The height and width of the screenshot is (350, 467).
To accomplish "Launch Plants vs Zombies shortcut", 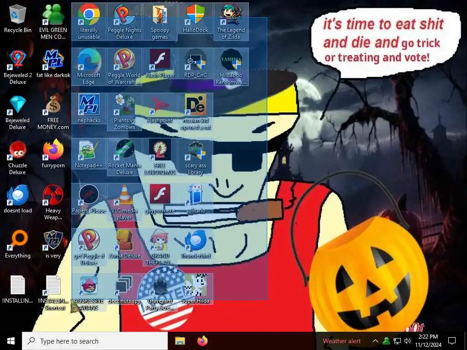I will (125, 112).
